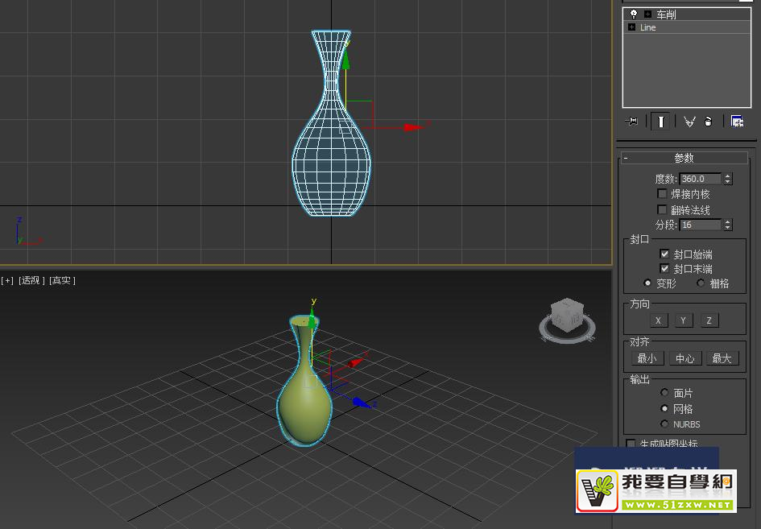Click the Pin Stack icon below modifier stack
The image size is (761, 529).
[x=631, y=121]
